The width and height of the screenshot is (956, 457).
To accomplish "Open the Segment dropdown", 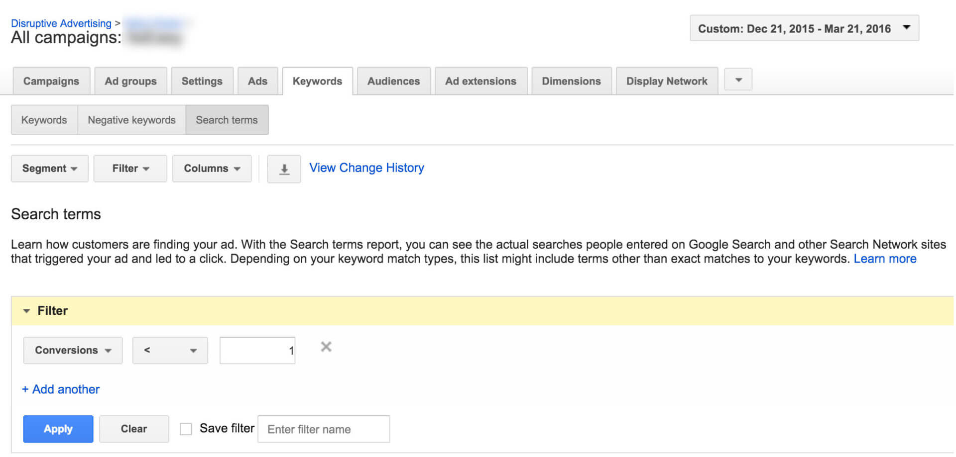I will point(49,169).
